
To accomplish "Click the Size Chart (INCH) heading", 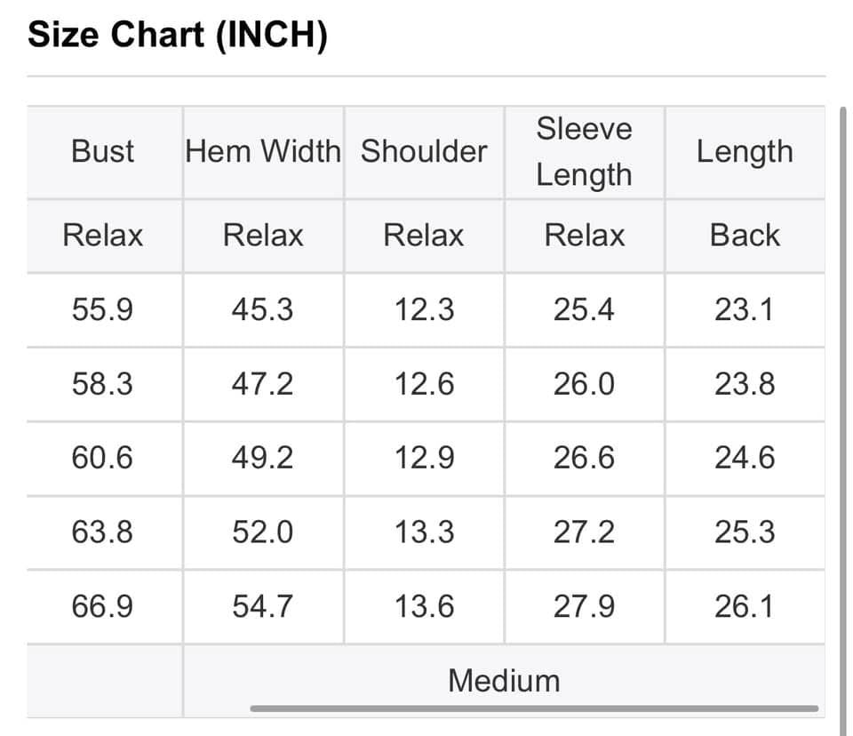I will [x=178, y=35].
